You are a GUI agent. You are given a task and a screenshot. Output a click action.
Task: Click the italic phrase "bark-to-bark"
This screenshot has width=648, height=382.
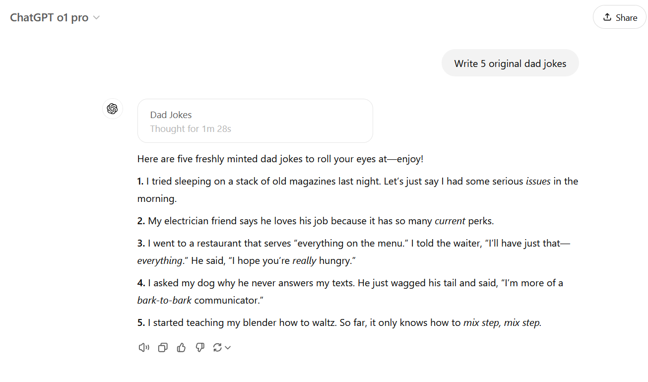(164, 300)
